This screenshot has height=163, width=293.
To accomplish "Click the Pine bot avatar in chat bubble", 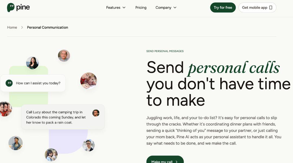I will pos(9,83).
